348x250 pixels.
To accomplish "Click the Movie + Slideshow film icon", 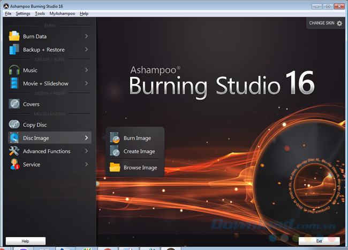I will (x=14, y=83).
